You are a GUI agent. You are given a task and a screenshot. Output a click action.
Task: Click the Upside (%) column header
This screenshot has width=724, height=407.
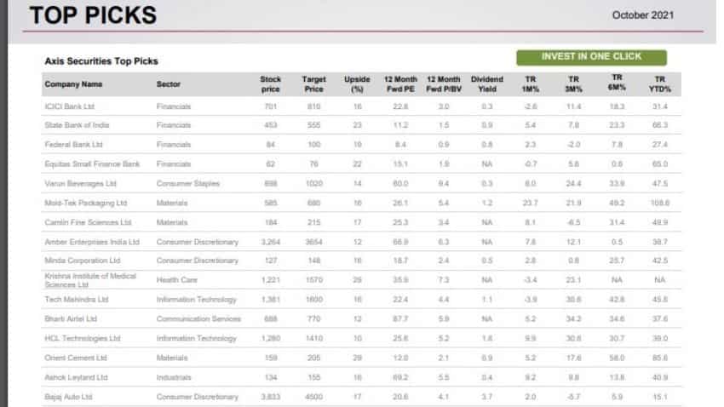pos(357,84)
